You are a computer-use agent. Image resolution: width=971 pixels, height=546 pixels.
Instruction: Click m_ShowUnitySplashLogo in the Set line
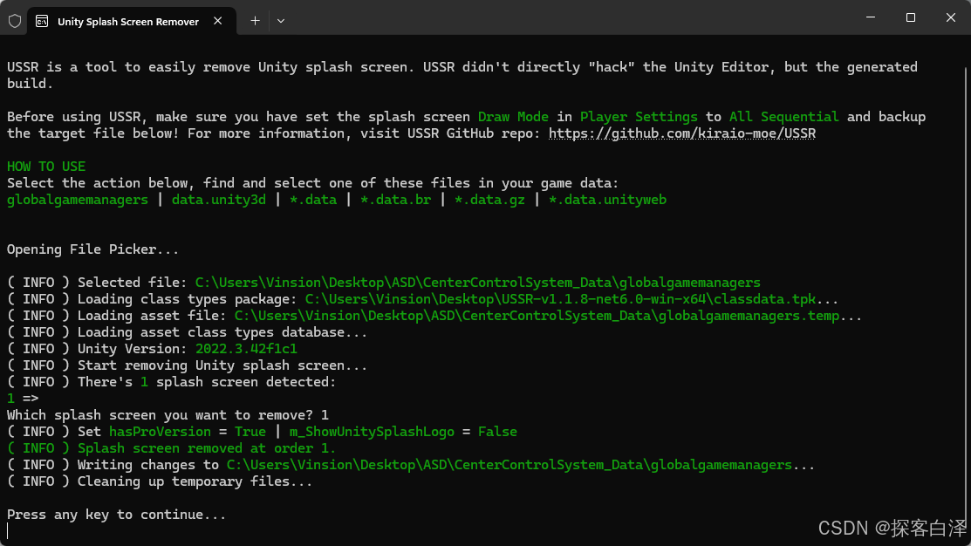click(372, 432)
